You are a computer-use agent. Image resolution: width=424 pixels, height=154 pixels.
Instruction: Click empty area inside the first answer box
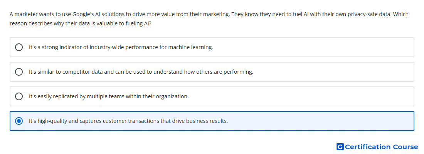[311, 47]
